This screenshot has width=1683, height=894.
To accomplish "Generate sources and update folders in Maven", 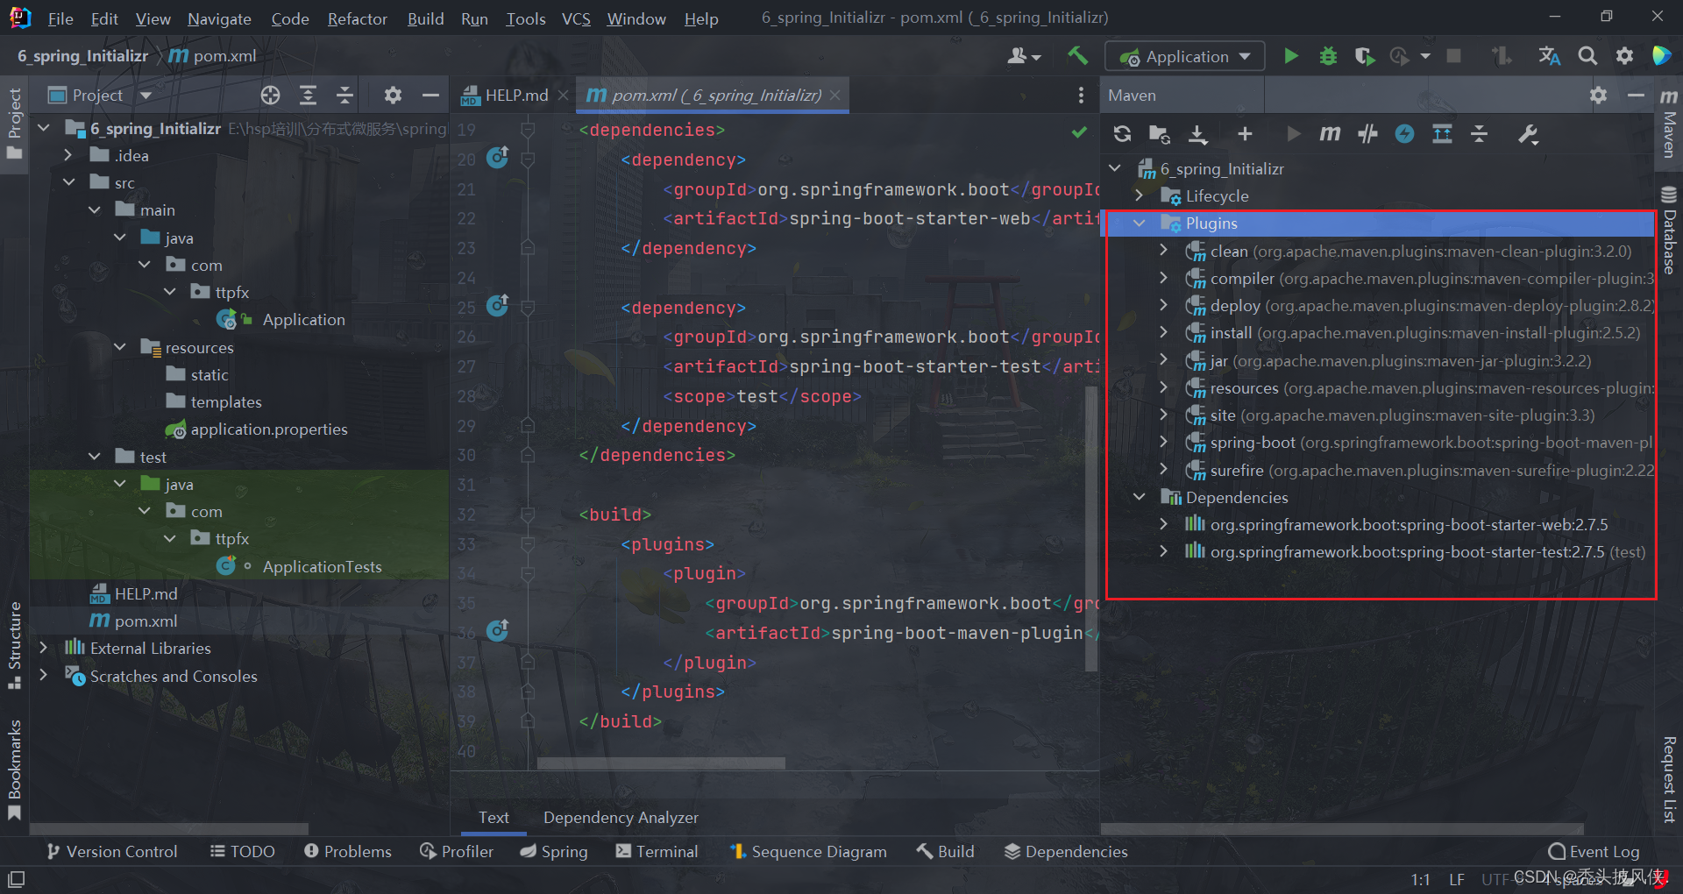I will (x=1160, y=134).
